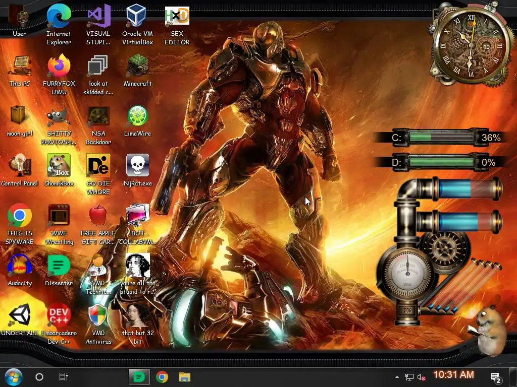517x387 pixels.
Task: Select the 'that but 32 bit' icon
Action: pos(137,324)
